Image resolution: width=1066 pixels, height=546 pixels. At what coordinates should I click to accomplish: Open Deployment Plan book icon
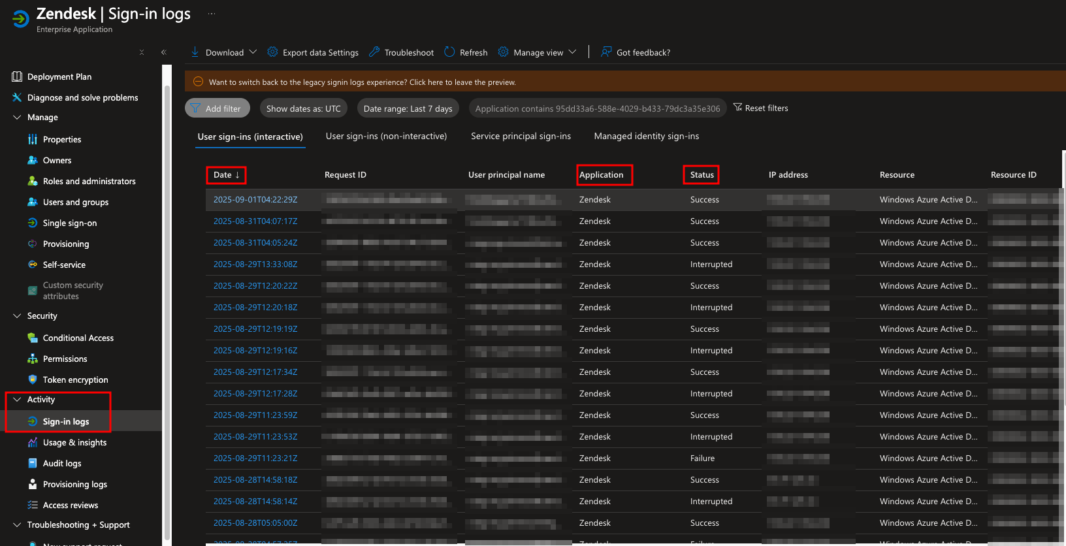click(17, 76)
